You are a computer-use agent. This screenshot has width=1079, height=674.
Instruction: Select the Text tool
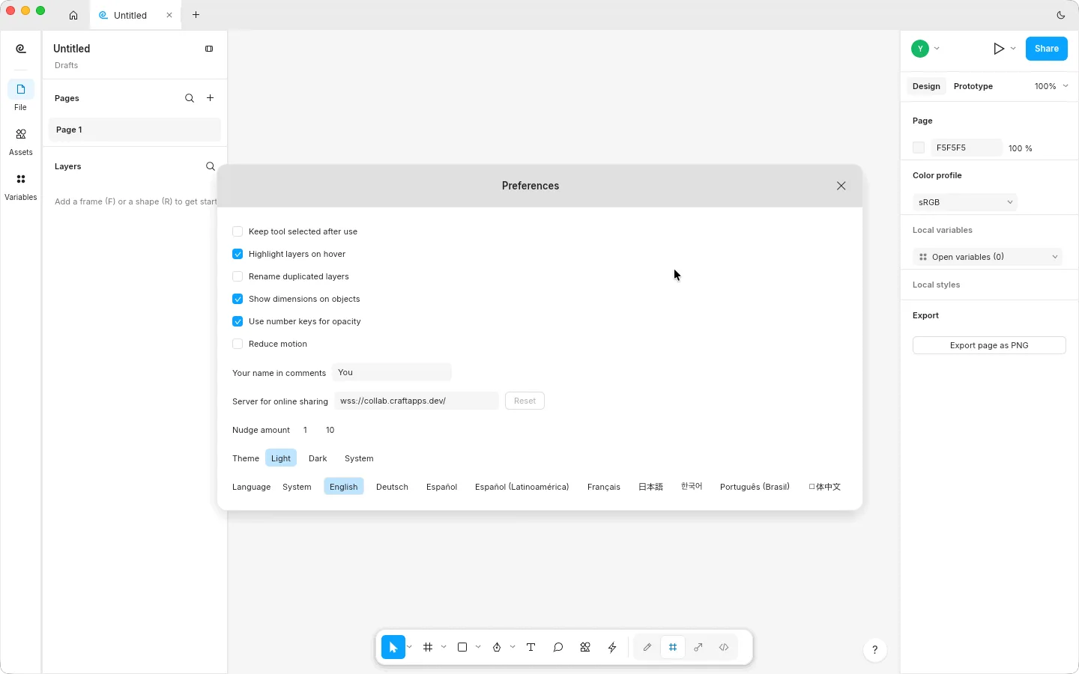coord(531,647)
